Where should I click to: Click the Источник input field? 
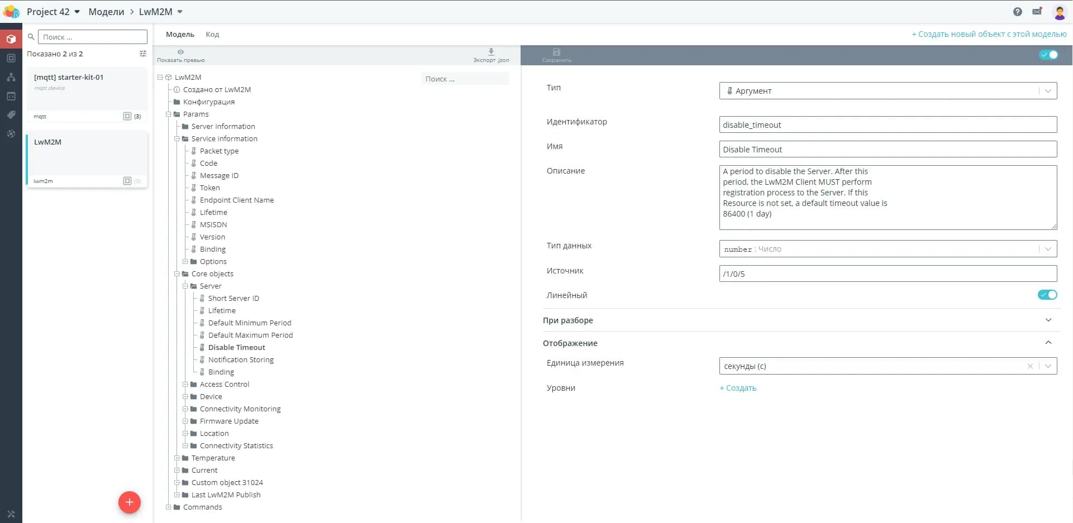[x=888, y=274]
